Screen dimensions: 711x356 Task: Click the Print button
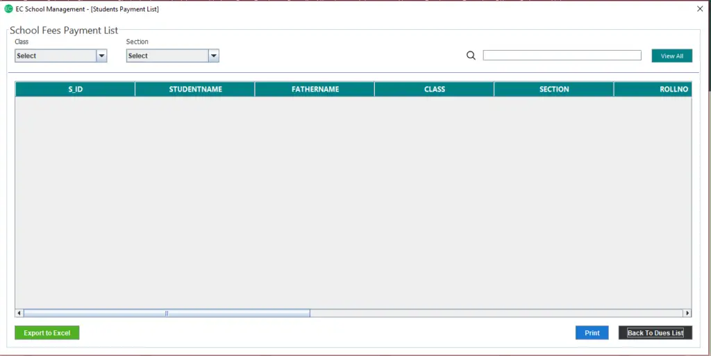pyautogui.click(x=592, y=333)
